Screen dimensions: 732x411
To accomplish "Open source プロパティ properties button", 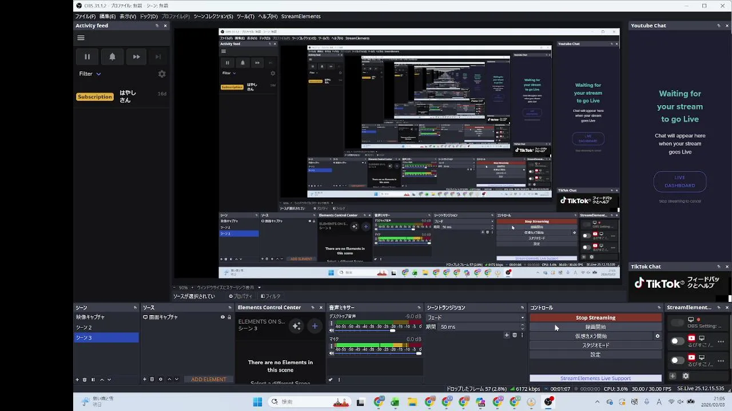I will coord(241,296).
